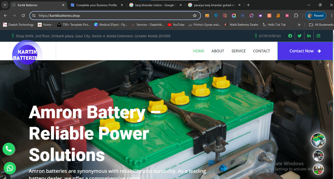
Task: Open the Paused profile button
Action: (316, 16)
